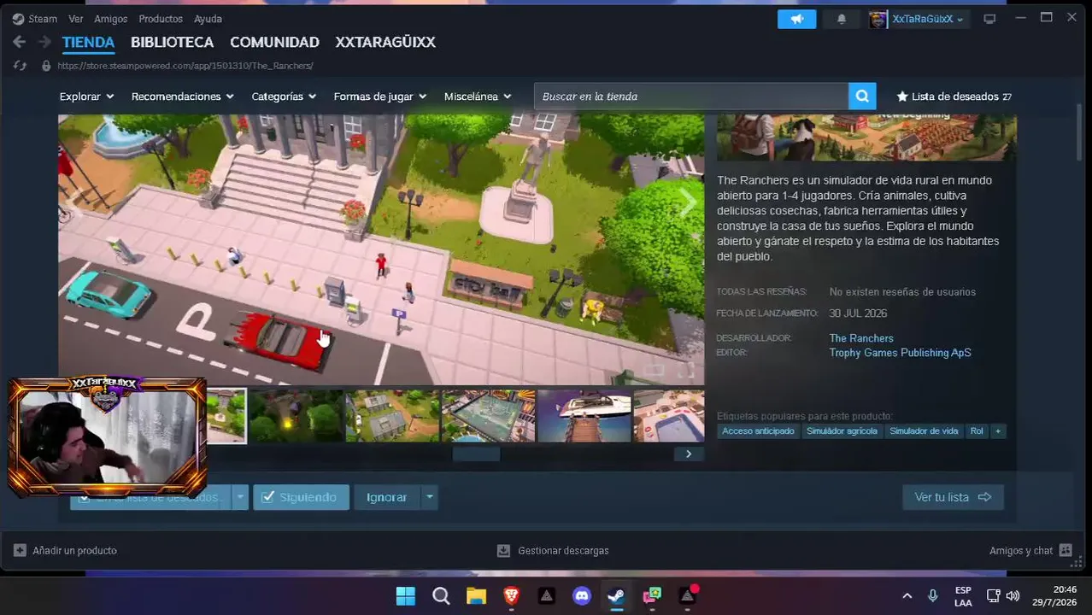Expand the Miscelánea dropdown
The height and width of the screenshot is (615, 1092).
[478, 97]
